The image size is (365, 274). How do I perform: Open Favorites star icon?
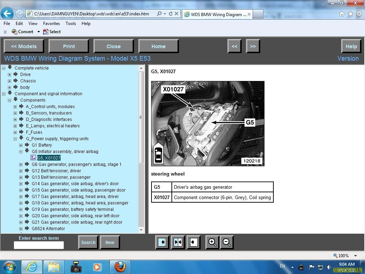point(350,14)
